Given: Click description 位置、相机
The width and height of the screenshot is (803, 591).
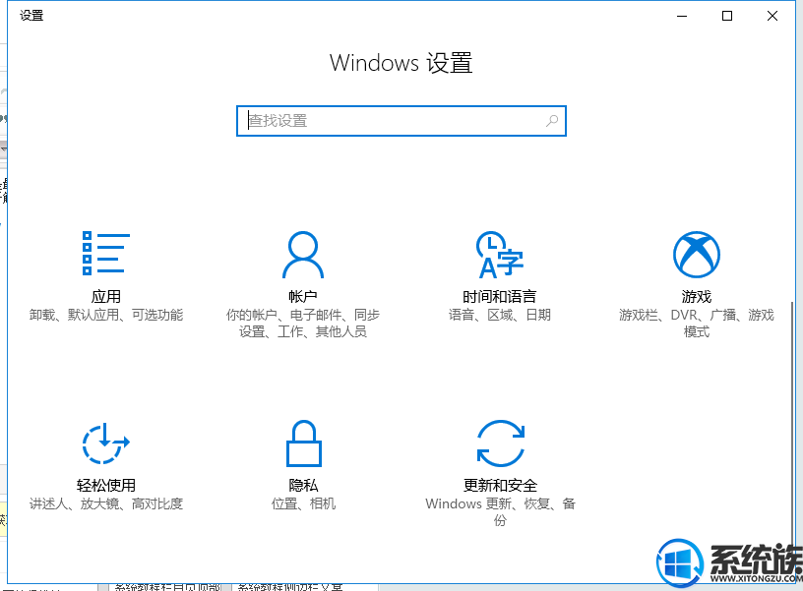Looking at the screenshot, I should (x=303, y=503).
